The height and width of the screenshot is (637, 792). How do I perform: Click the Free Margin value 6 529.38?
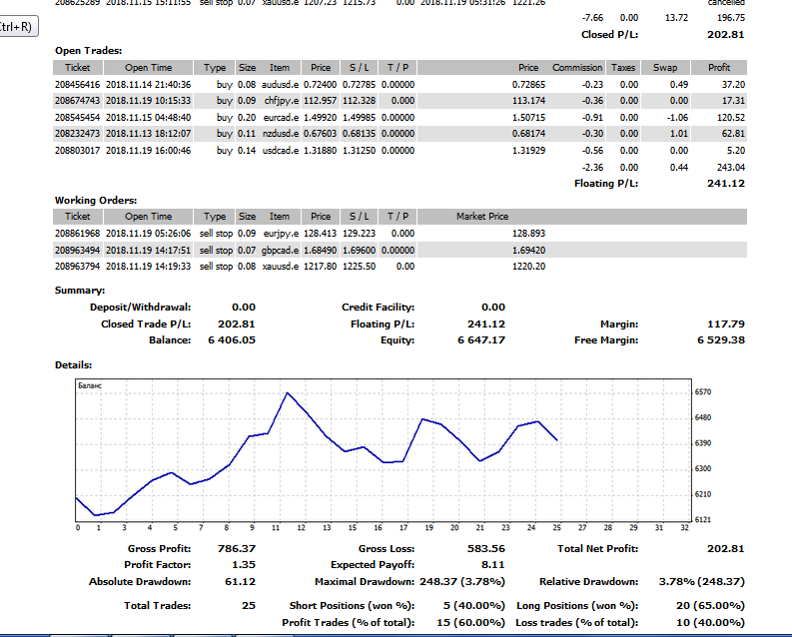click(721, 340)
